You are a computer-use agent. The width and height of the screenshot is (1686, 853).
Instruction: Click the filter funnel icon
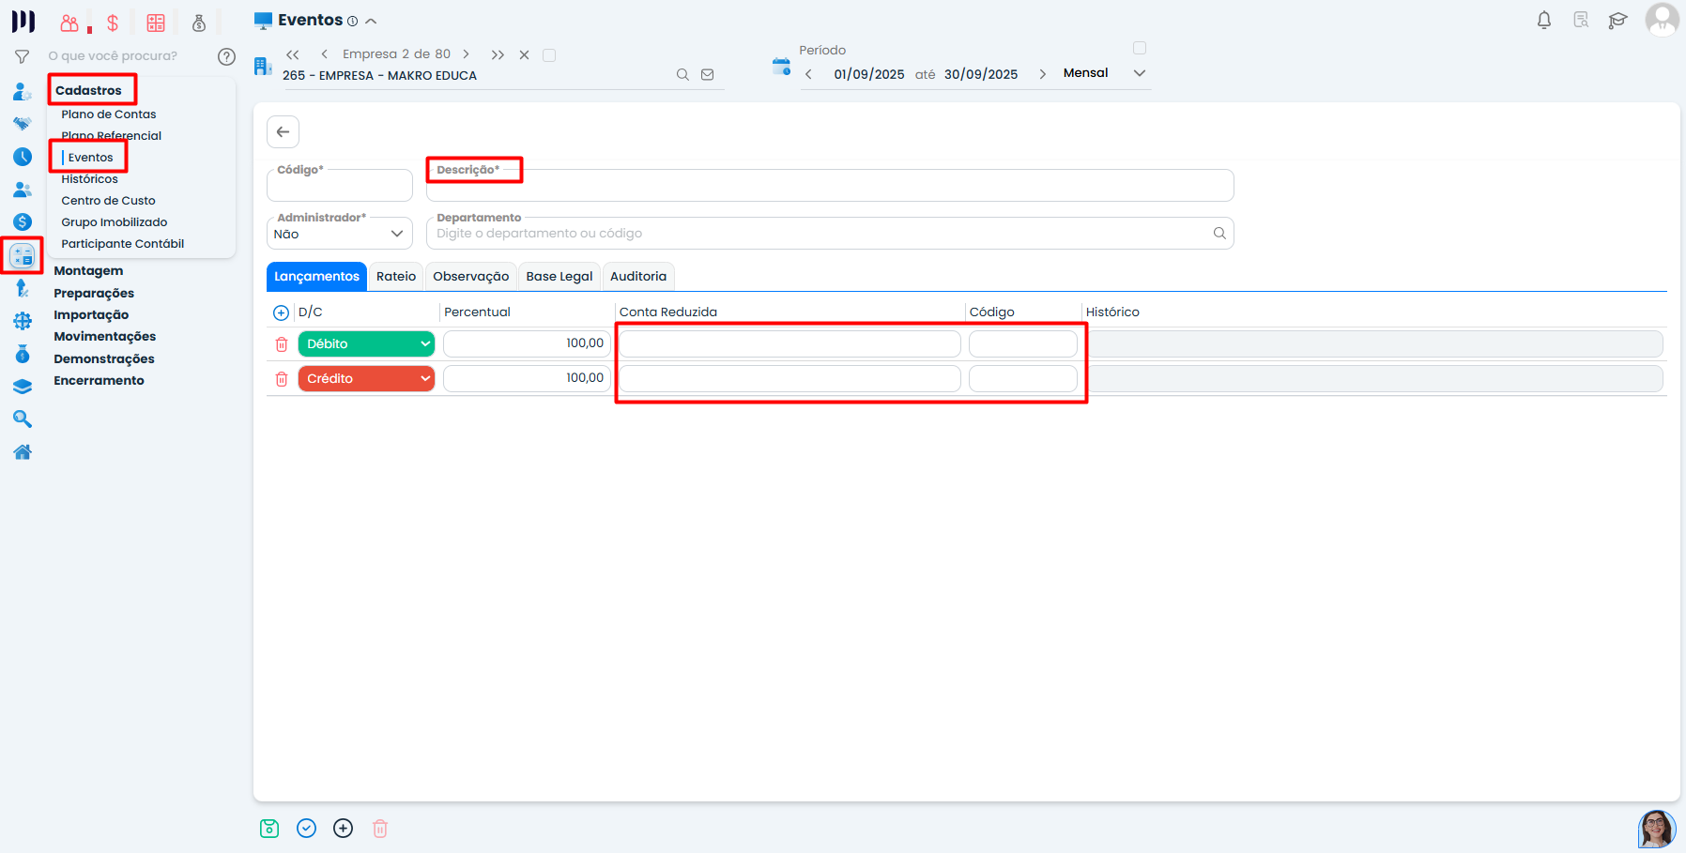(x=23, y=56)
